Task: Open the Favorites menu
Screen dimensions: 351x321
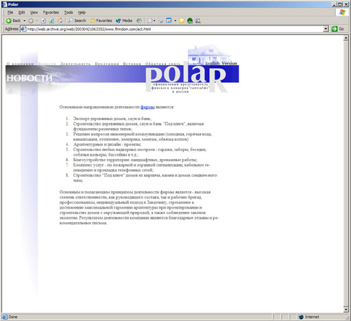Action: pos(51,12)
